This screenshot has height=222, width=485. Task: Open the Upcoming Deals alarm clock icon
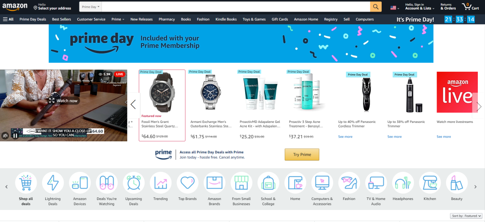[134, 183]
